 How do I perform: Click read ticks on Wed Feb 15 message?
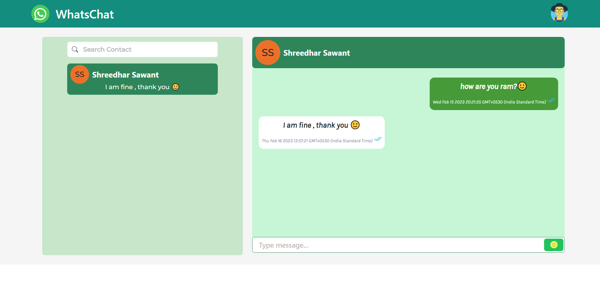click(x=551, y=100)
